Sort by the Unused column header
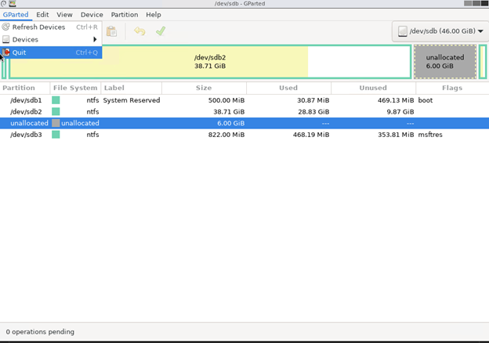Screen dimensions: 489x343 [x=373, y=88]
